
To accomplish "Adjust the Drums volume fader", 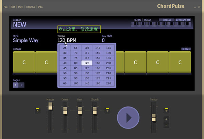I will click(x=65, y=111).
